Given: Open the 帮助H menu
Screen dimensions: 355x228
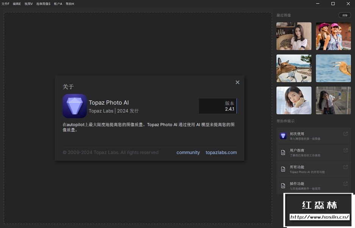Looking at the screenshot, I should point(70,4).
